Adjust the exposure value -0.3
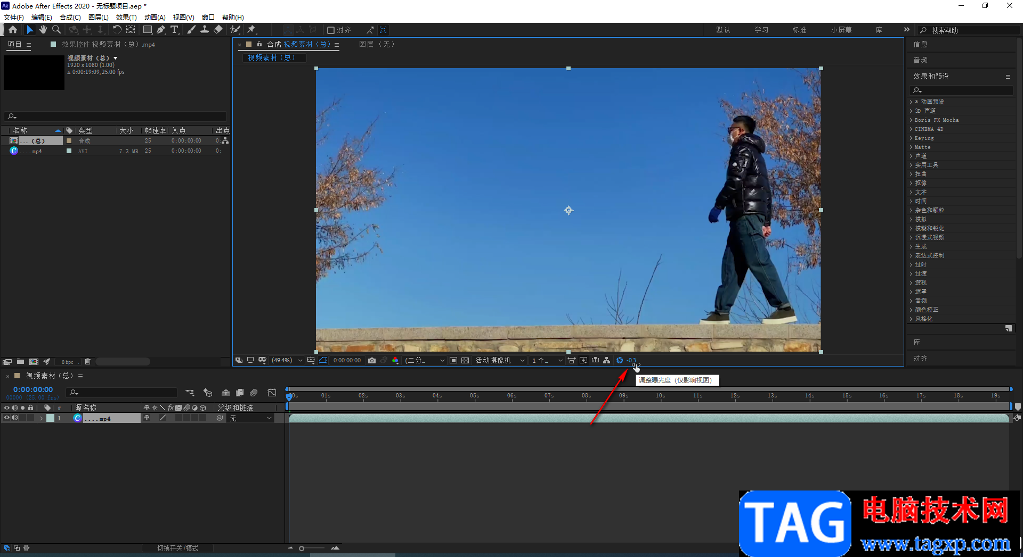 631,360
